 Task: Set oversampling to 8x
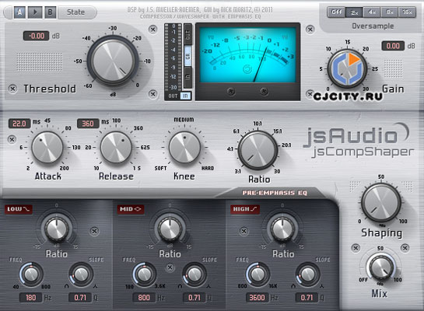pyautogui.click(x=390, y=12)
